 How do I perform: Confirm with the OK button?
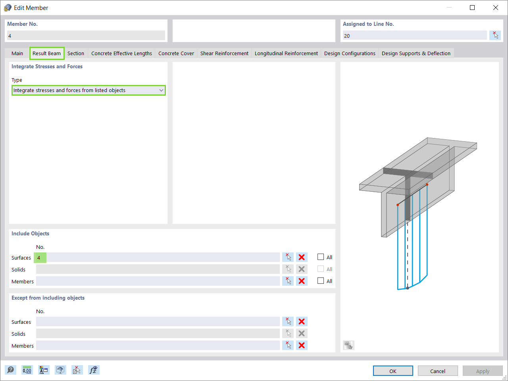[393, 371]
